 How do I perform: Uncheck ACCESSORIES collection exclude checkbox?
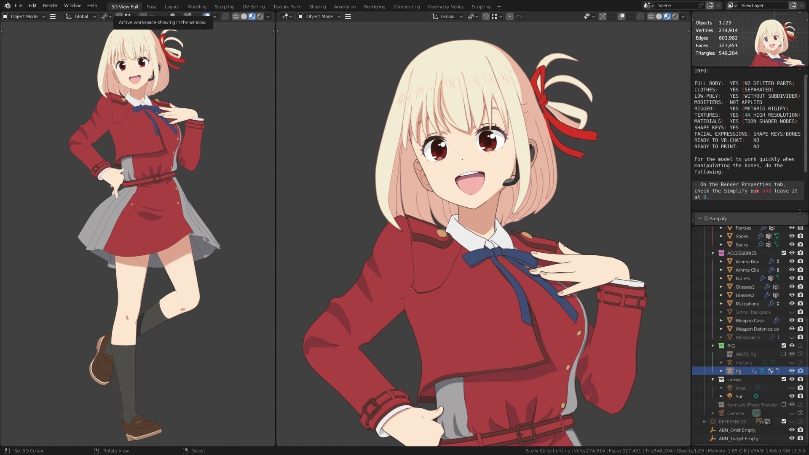tap(784, 253)
